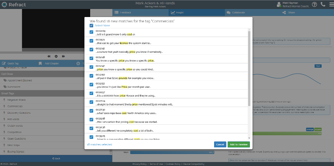This screenshot has width=334, height=166.
Task: Click the video progress bar
Action: point(56,50)
